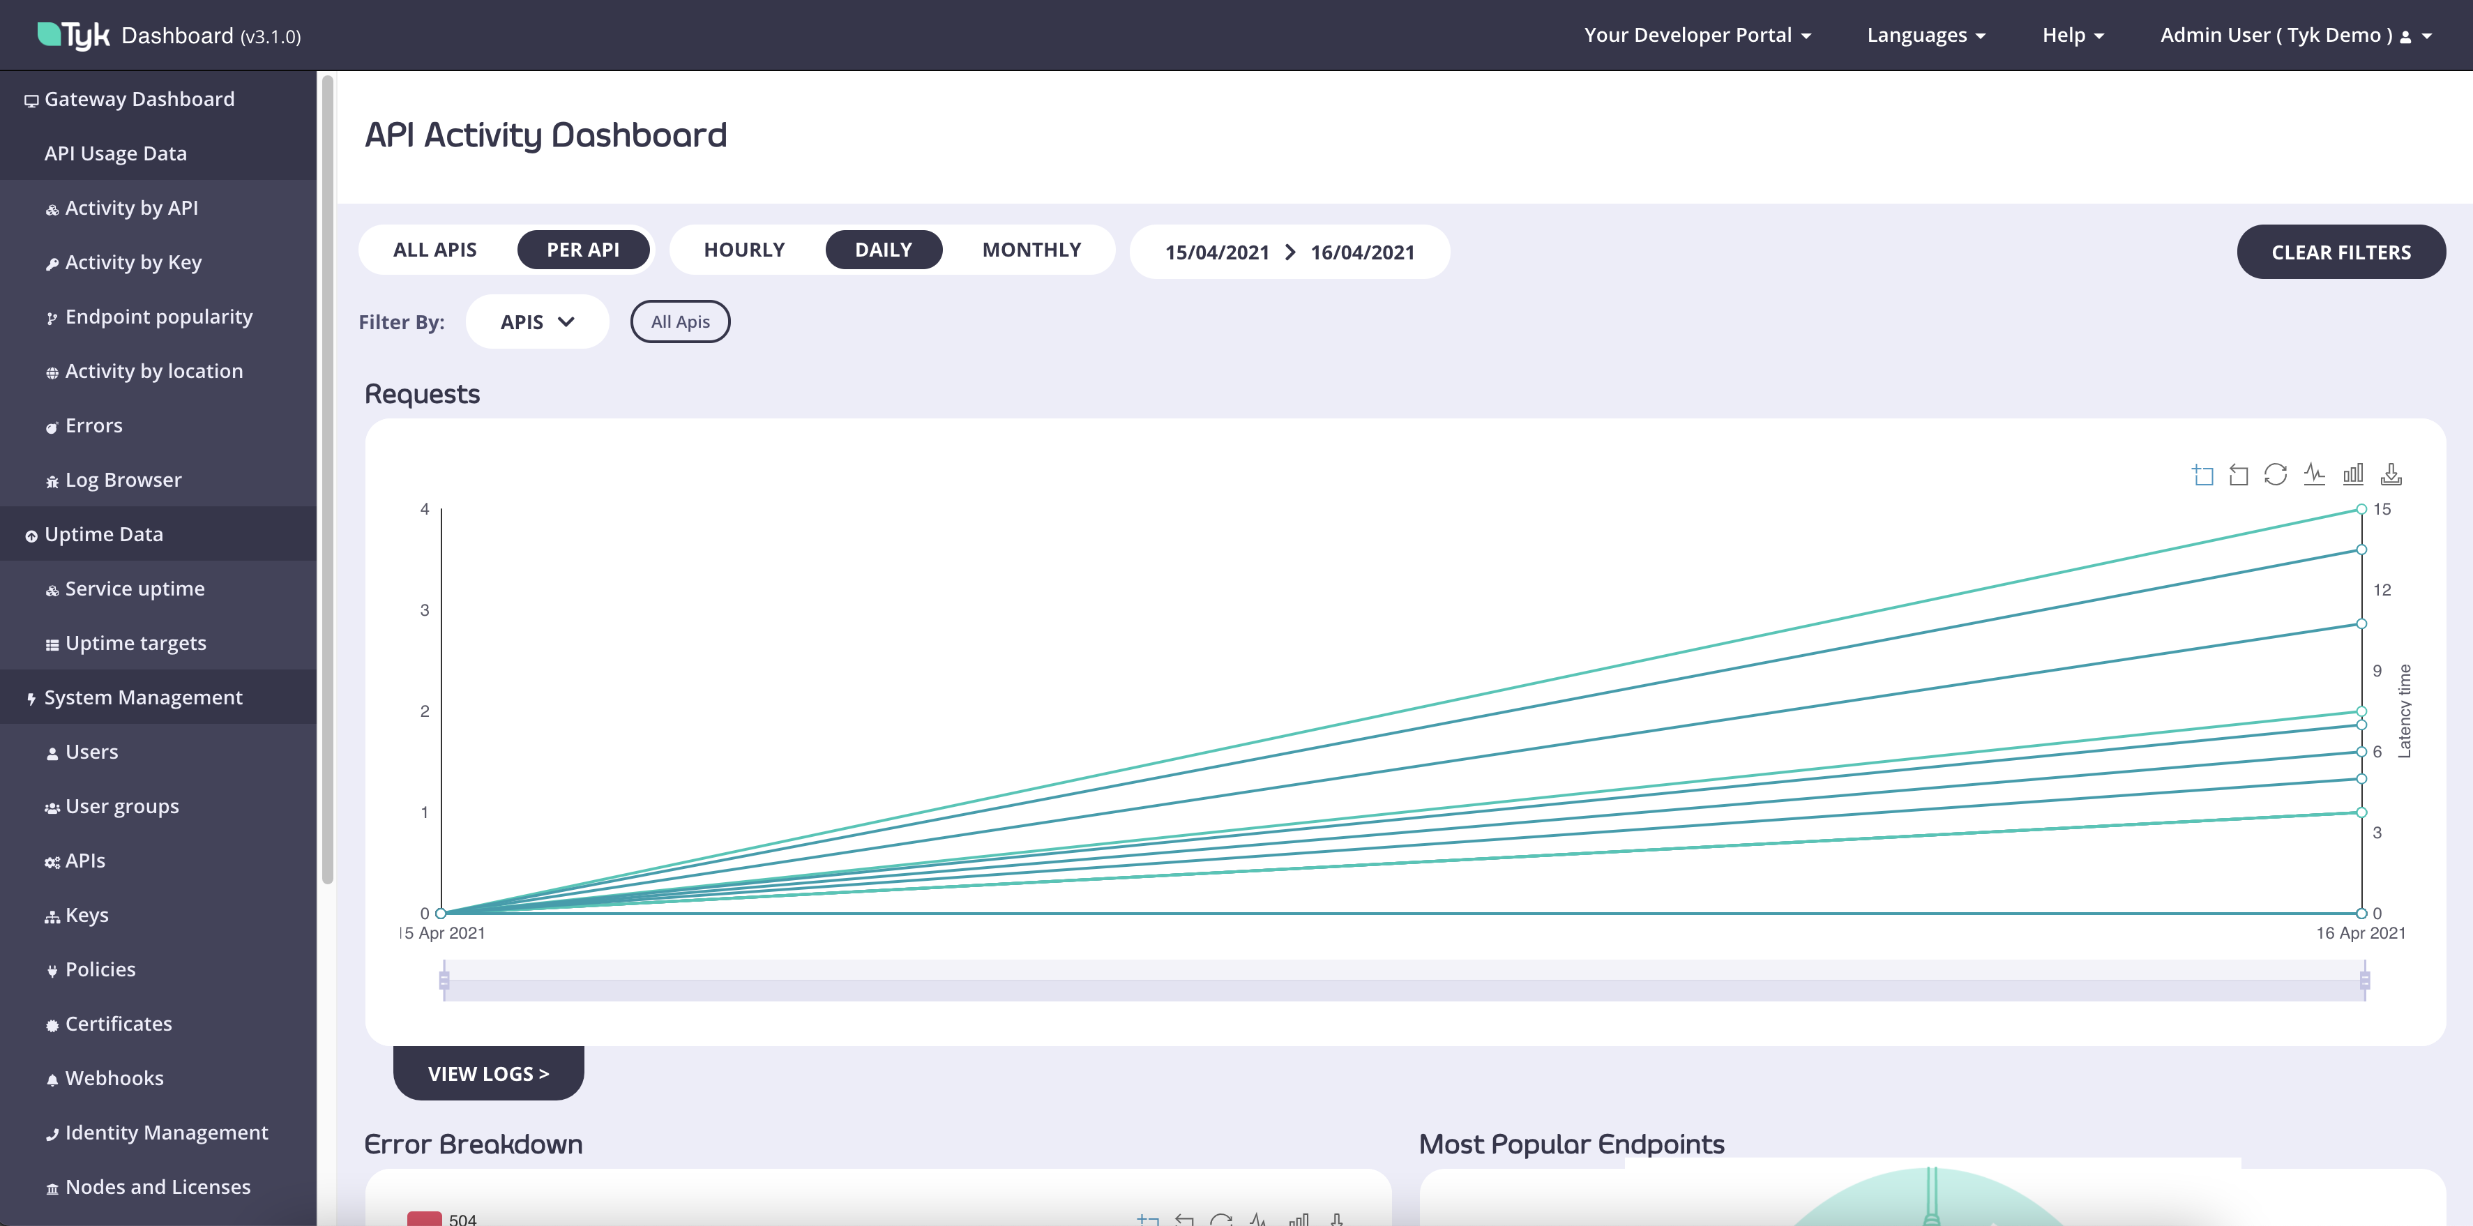Open the Help menu
The image size is (2473, 1226).
coord(2072,36)
